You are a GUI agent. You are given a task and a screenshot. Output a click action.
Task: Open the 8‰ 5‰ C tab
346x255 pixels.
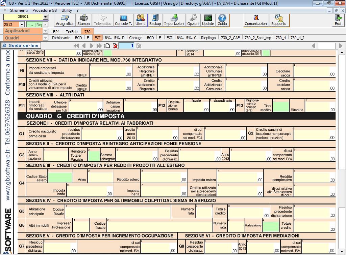pyautogui.click(x=187, y=38)
